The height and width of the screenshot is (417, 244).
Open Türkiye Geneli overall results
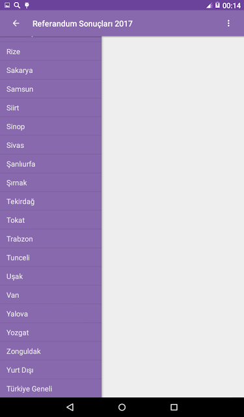(x=51, y=388)
